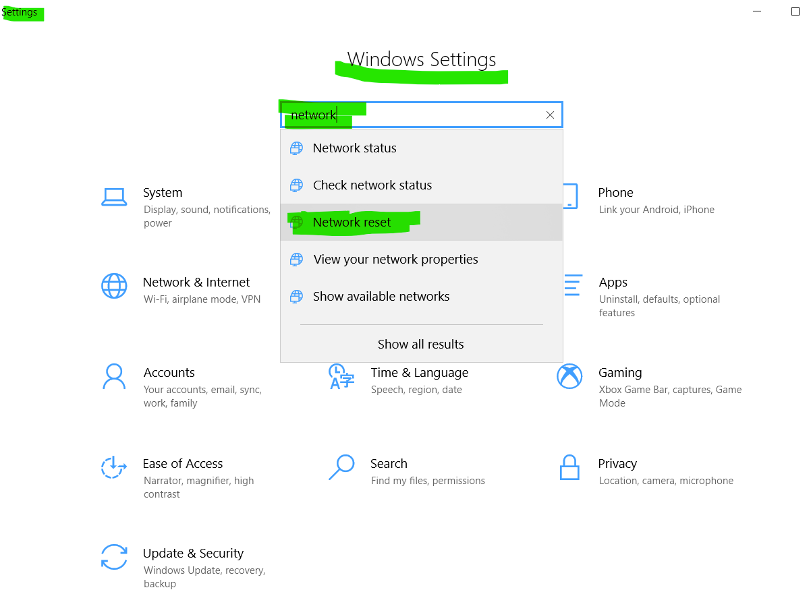This screenshot has width=811, height=594.
Task: Open the Search settings title
Action: click(x=389, y=464)
